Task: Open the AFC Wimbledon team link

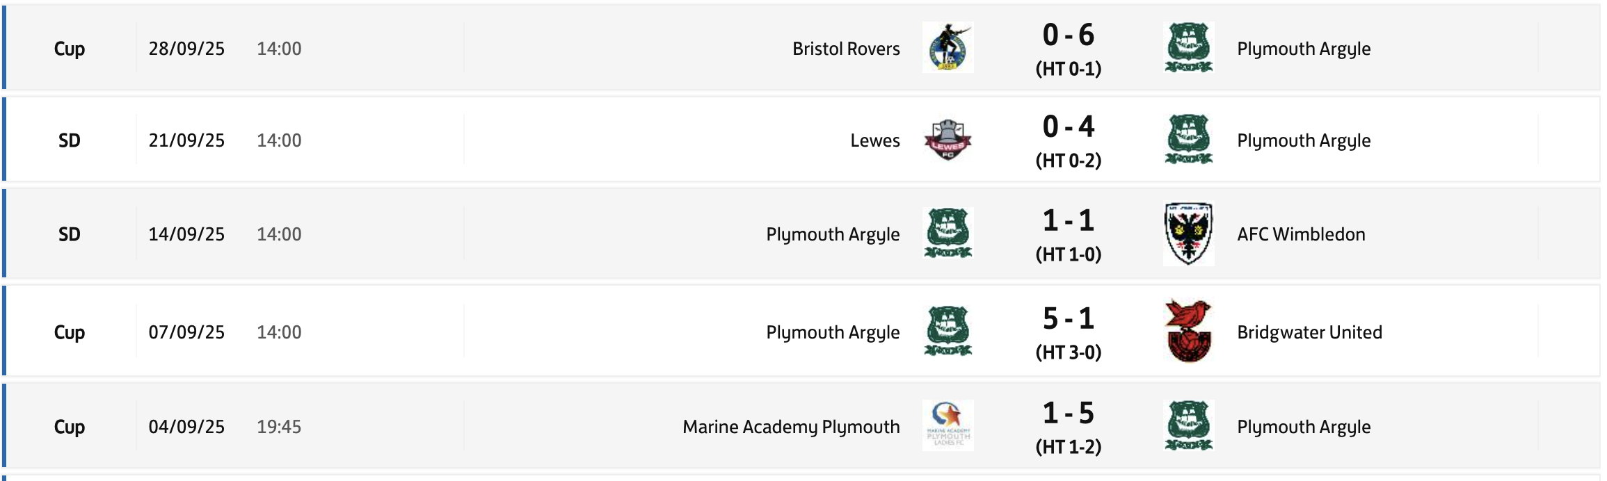Action: tap(1301, 234)
